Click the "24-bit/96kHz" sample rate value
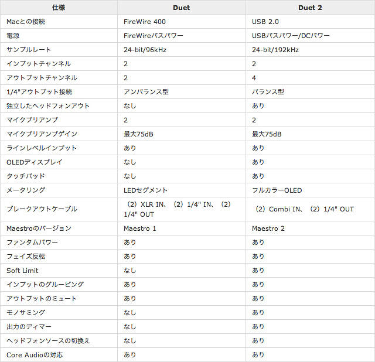The image size is (375, 362). click(145, 50)
